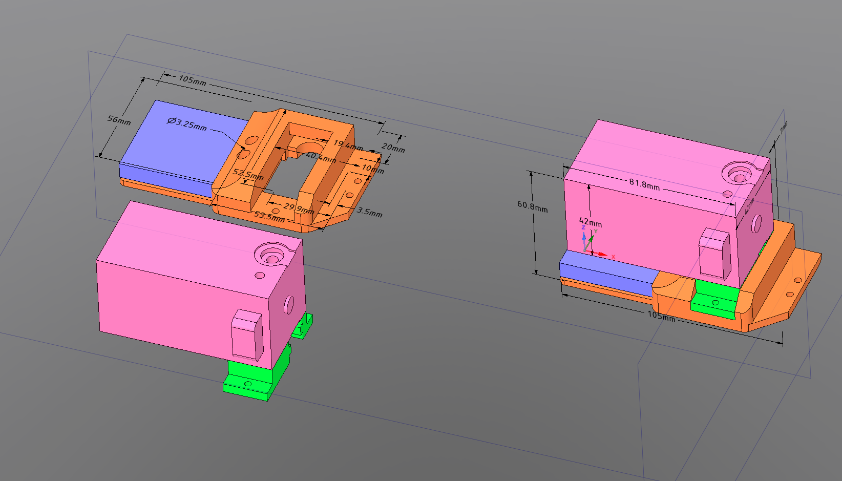
Task: Select the rotated 42mm label on the pink end face
Action: pyautogui.click(x=749, y=206)
